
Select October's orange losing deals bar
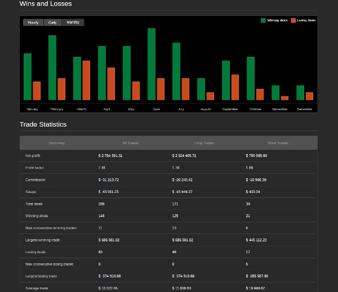[260, 95]
